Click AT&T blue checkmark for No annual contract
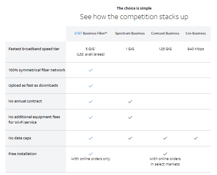 pos(91,102)
